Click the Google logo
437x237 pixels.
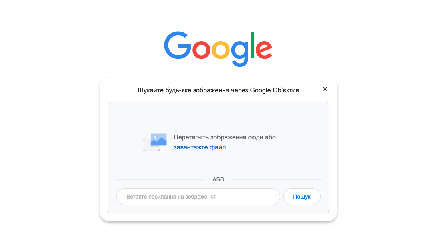click(218, 49)
